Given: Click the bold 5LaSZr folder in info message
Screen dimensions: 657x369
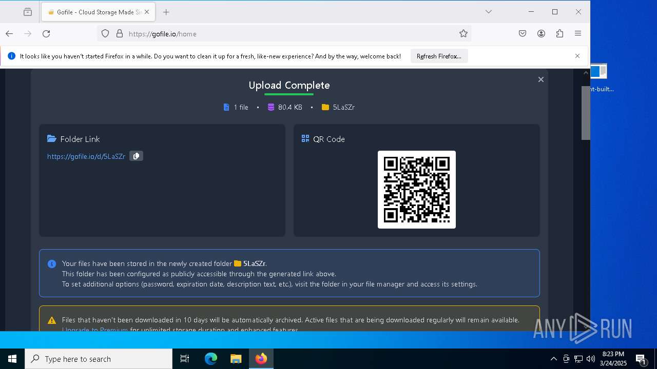Looking at the screenshot, I should [254, 263].
